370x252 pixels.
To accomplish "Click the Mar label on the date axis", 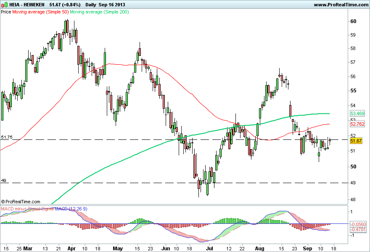I will [28, 249].
